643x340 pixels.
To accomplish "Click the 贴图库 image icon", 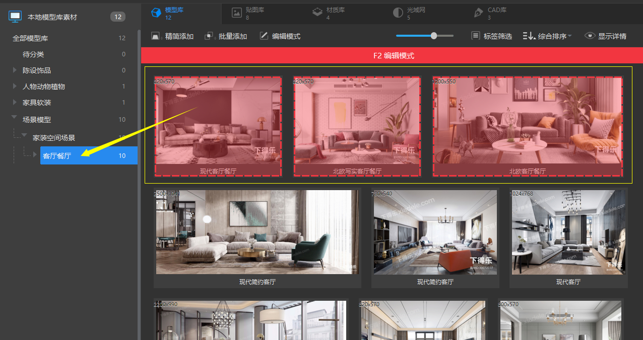I will point(237,13).
